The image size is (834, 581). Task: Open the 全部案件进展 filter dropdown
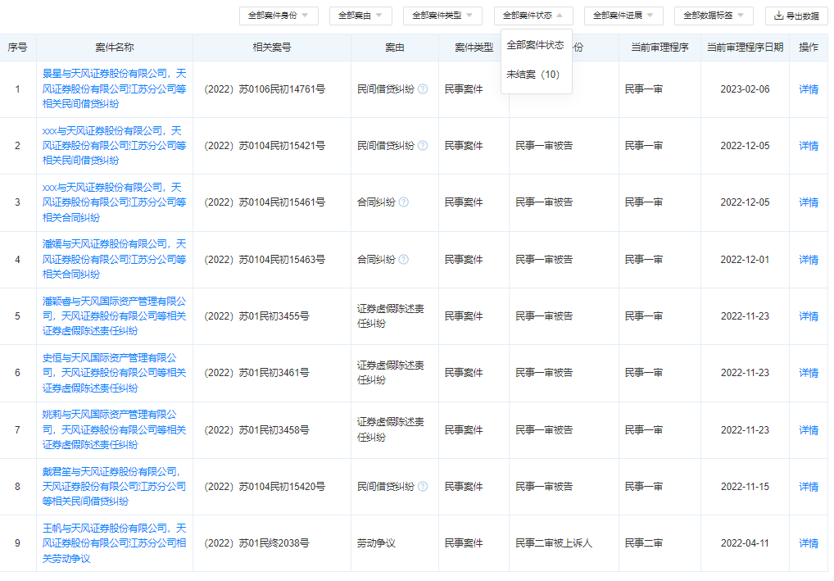(623, 16)
